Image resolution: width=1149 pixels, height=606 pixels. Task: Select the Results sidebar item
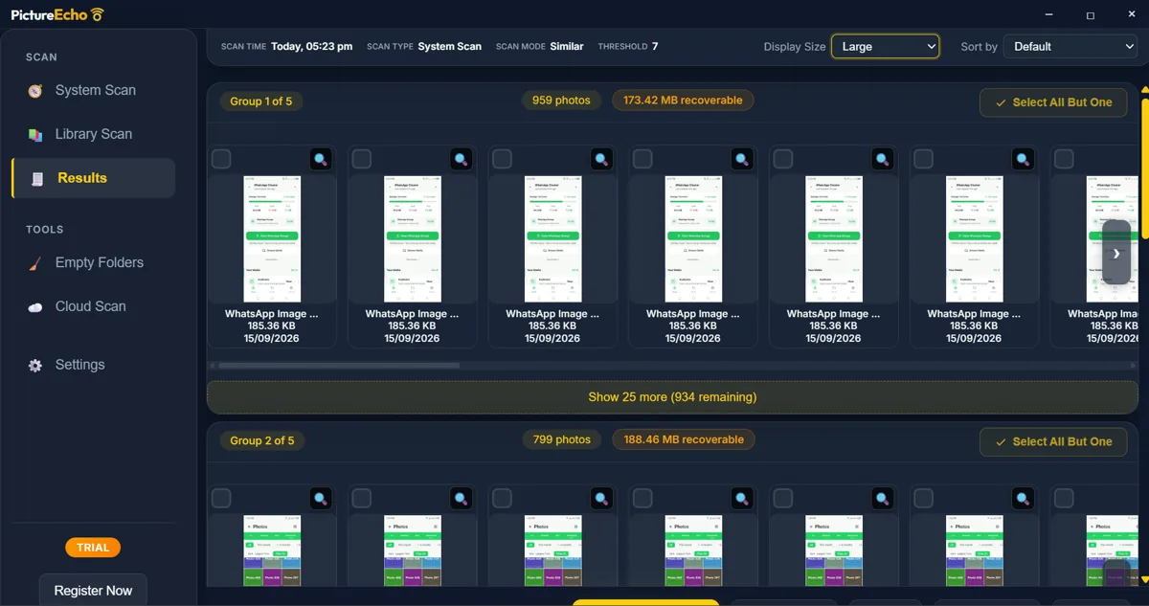click(x=93, y=178)
